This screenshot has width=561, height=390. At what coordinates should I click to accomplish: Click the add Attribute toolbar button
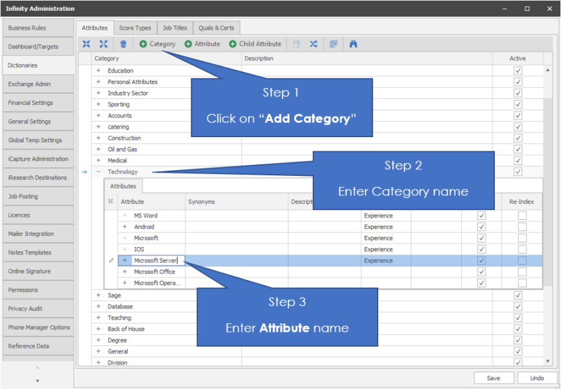click(x=202, y=44)
